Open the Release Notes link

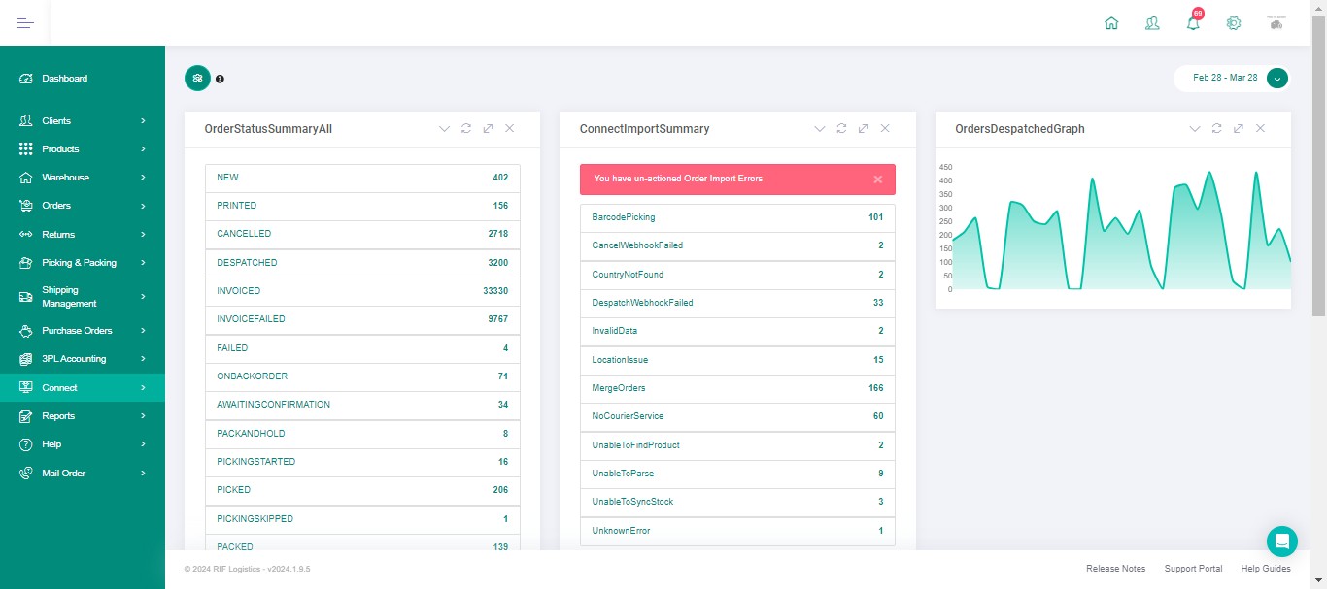1115,569
